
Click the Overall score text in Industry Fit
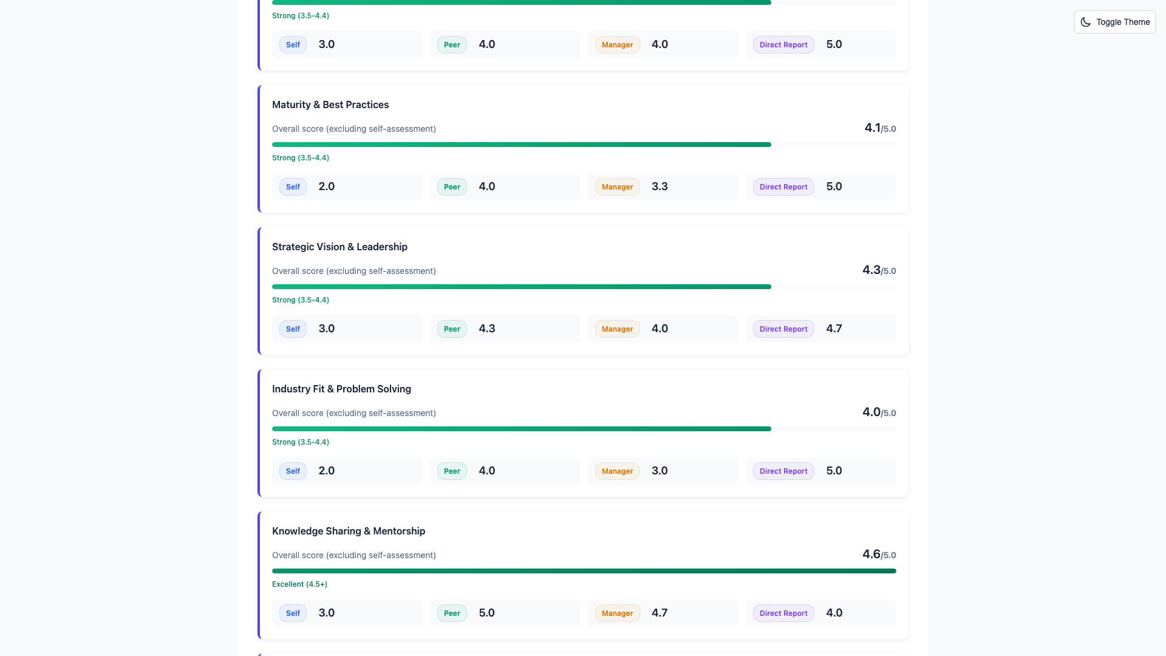[x=354, y=413]
